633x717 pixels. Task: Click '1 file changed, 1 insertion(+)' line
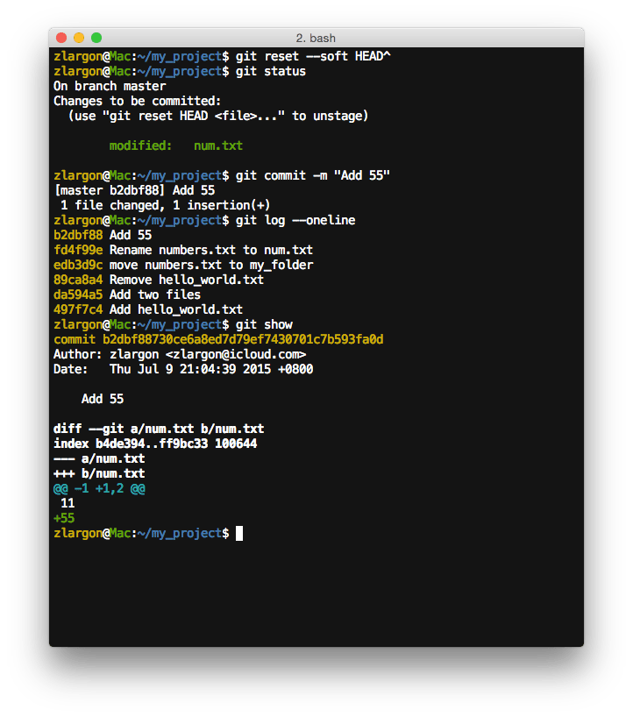(165, 205)
